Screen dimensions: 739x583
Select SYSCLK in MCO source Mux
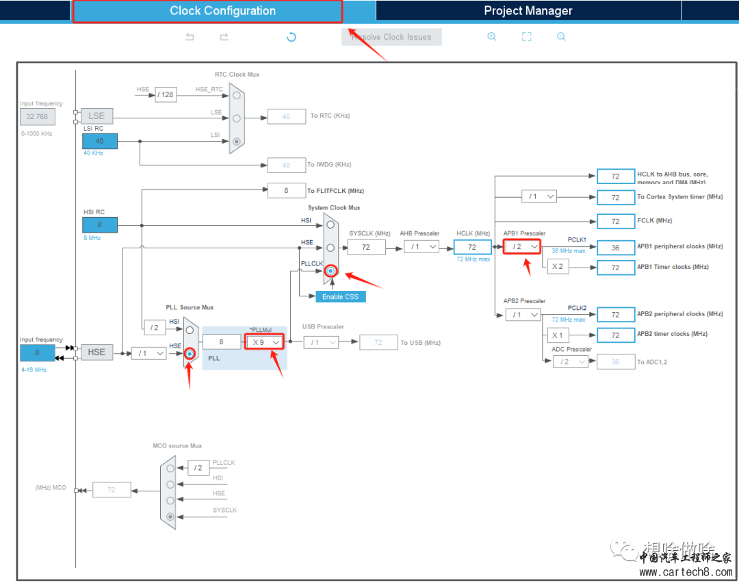point(170,517)
